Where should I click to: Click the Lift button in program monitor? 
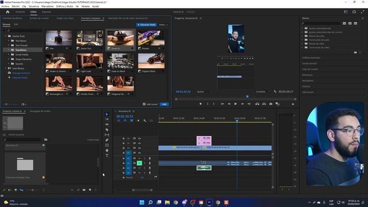(x=257, y=103)
